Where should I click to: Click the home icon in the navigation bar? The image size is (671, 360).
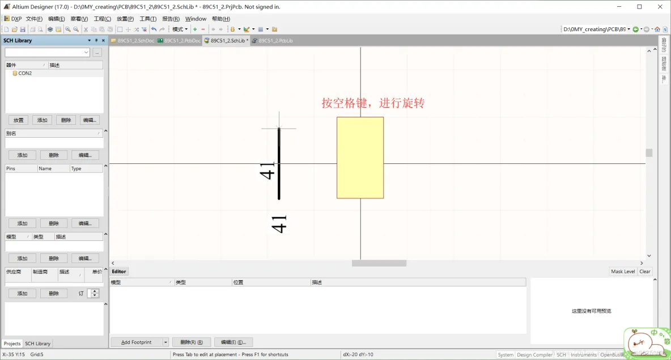[x=657, y=29]
